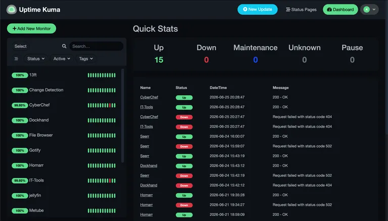Click Add New Monitor

coord(31,28)
